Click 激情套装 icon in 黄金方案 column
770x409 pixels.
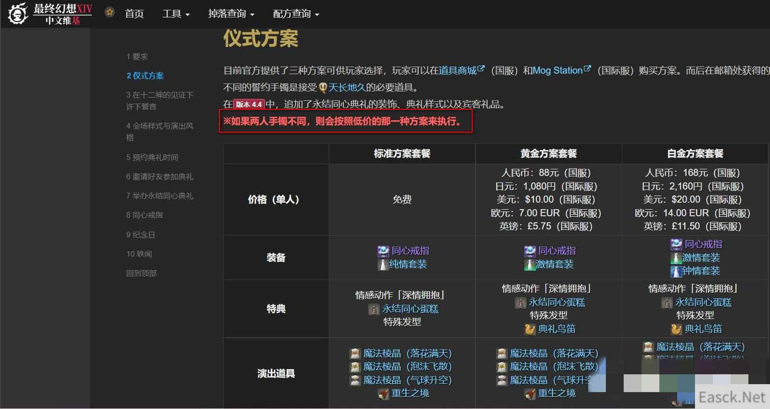[x=530, y=265]
